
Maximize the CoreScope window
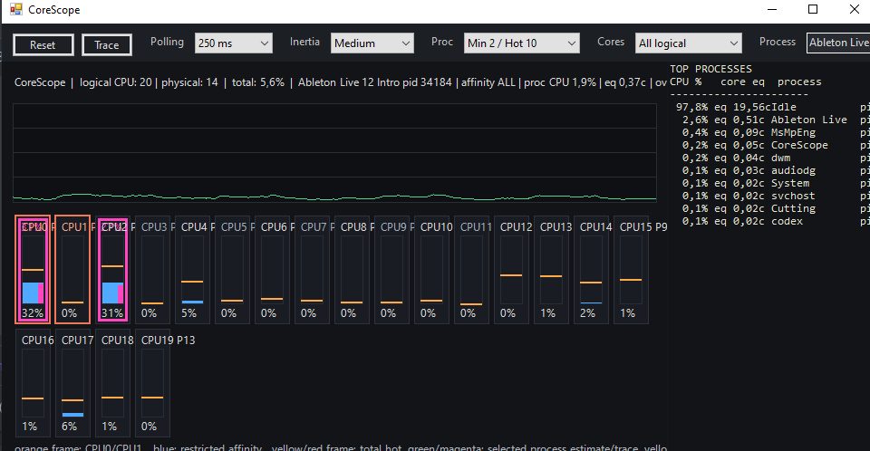pos(813,9)
